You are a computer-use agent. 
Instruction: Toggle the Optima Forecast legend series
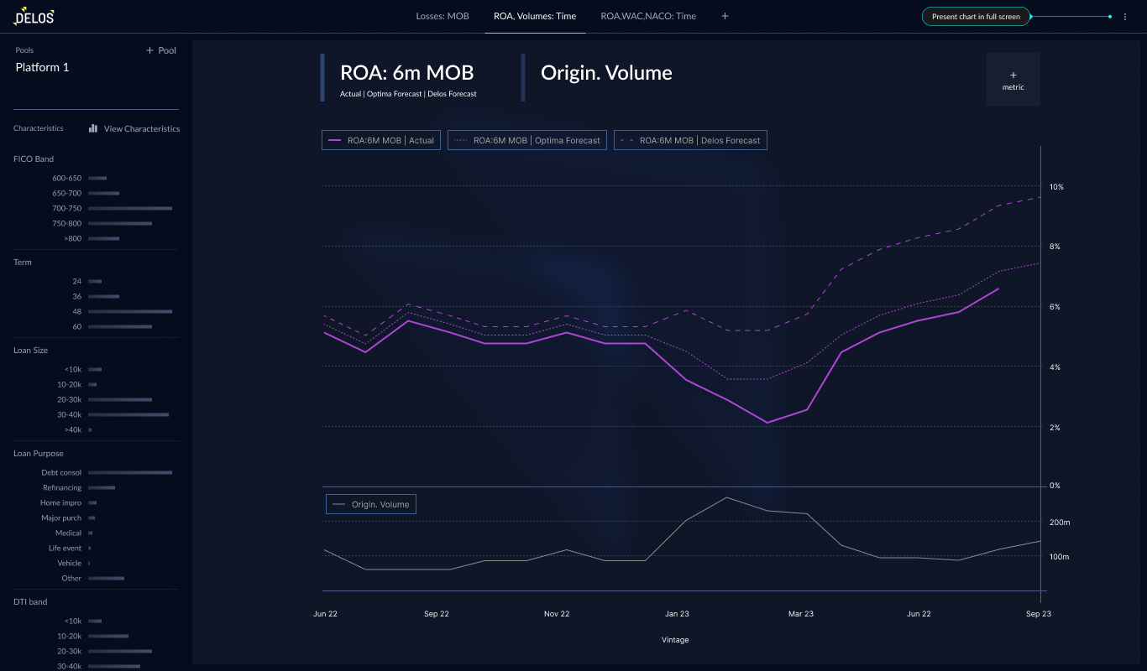pos(527,140)
